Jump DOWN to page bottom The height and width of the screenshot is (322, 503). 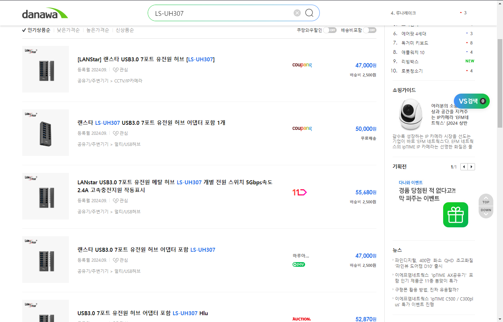pyautogui.click(x=486, y=212)
